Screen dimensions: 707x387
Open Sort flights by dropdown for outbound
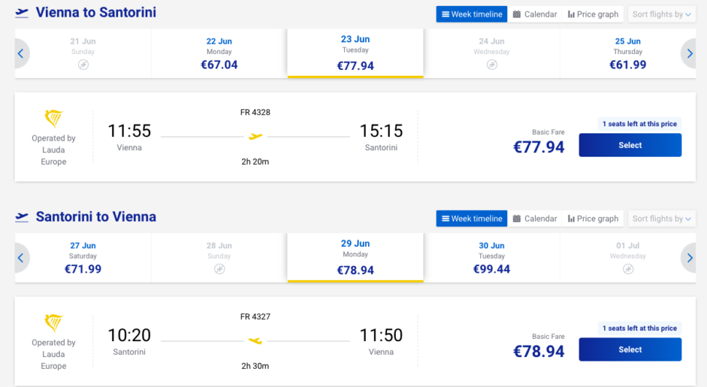(662, 14)
